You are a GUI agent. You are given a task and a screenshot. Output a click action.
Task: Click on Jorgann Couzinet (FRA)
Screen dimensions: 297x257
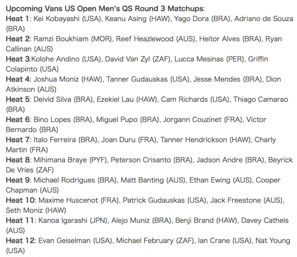click(x=202, y=120)
